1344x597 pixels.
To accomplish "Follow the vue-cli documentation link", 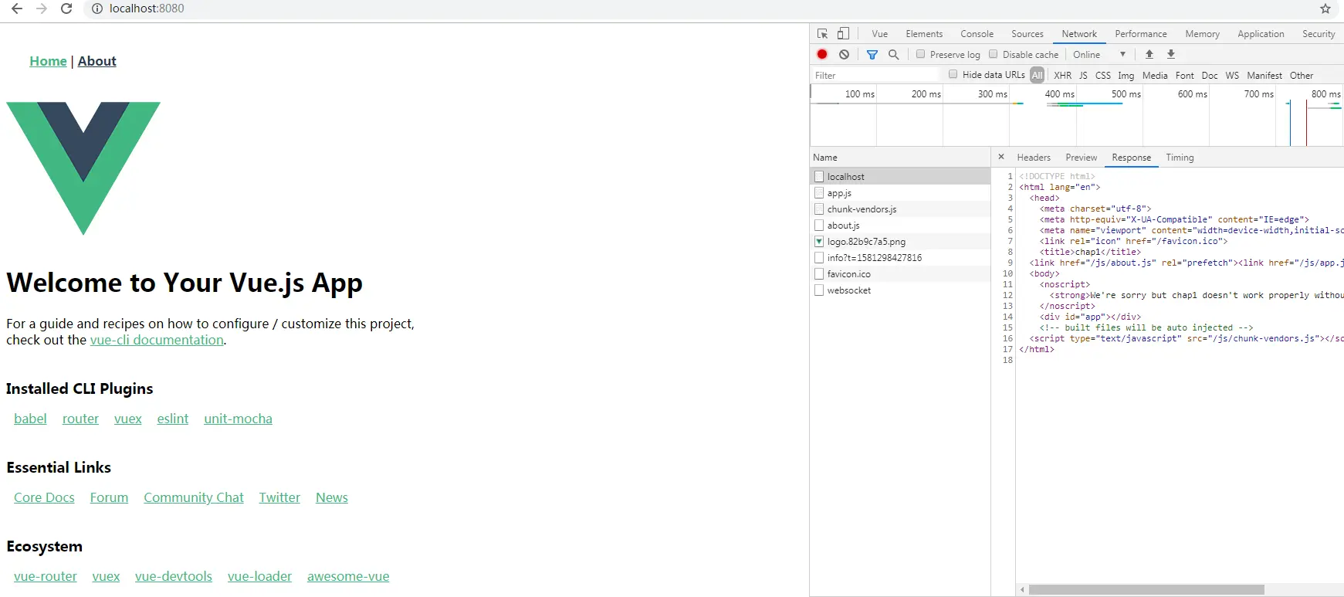I will pos(157,340).
